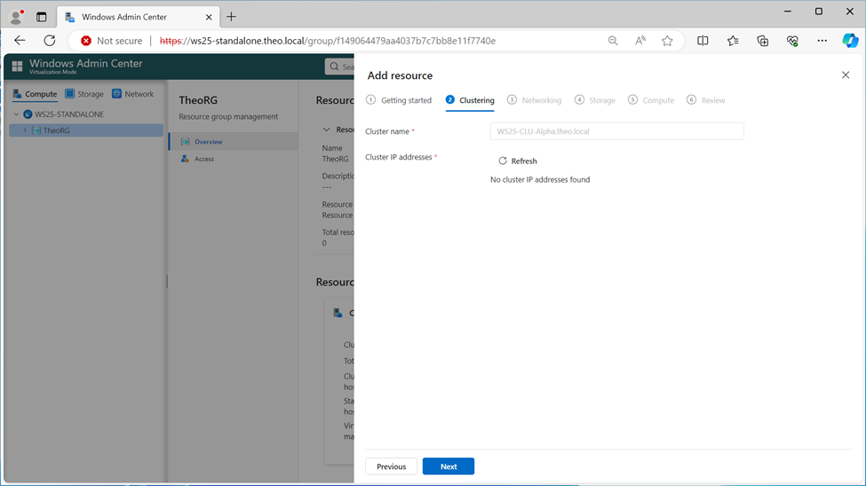
Task: Open the tab actions menu icon
Action: click(x=42, y=17)
